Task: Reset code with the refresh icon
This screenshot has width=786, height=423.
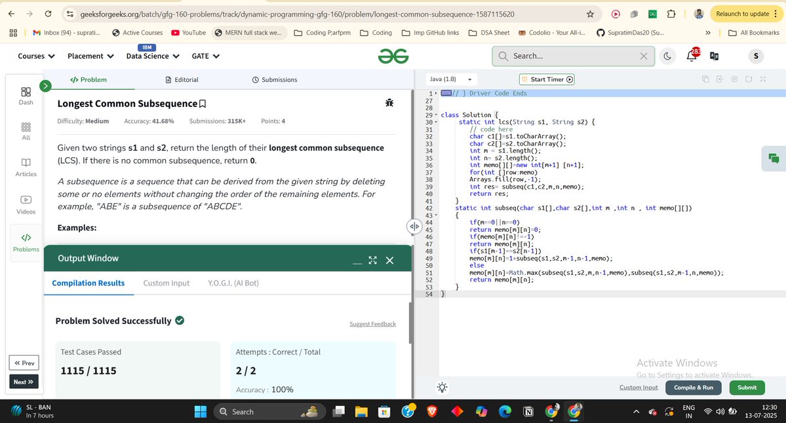Action: [749, 79]
